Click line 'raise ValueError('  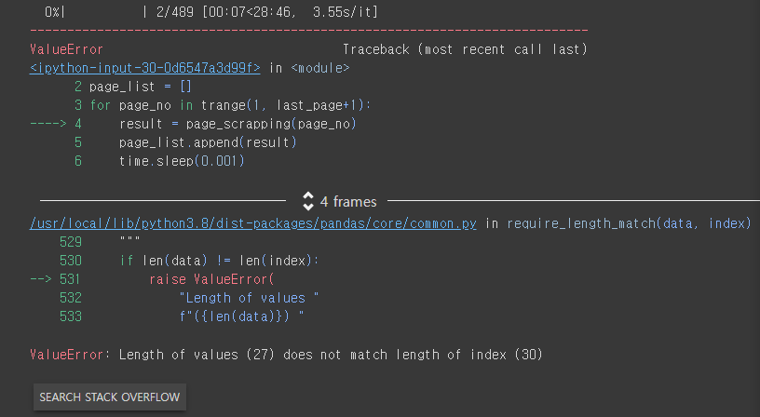(211, 279)
